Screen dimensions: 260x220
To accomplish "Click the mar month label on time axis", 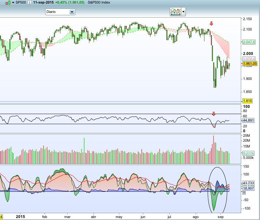I will click(67, 217).
